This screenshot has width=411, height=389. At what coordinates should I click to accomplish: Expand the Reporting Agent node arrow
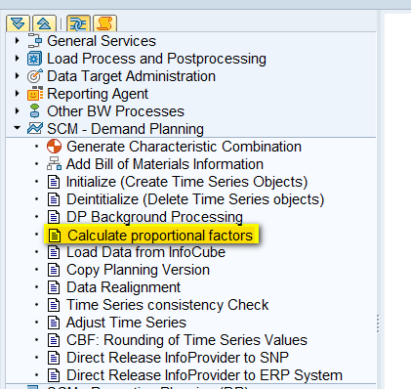(x=18, y=94)
